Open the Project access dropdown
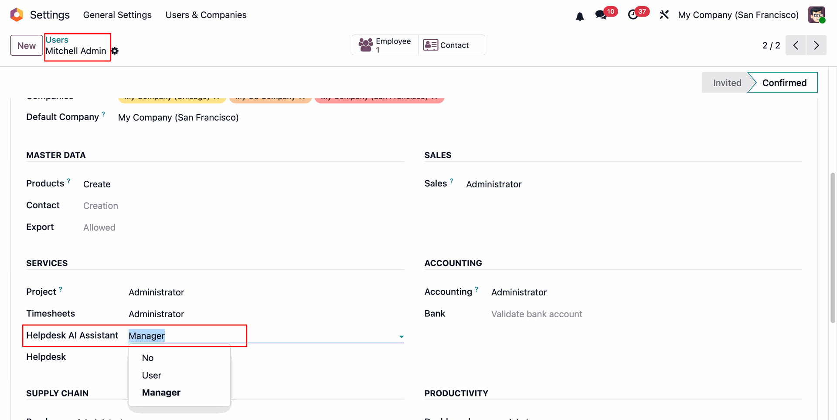The height and width of the screenshot is (420, 837). [x=157, y=292]
